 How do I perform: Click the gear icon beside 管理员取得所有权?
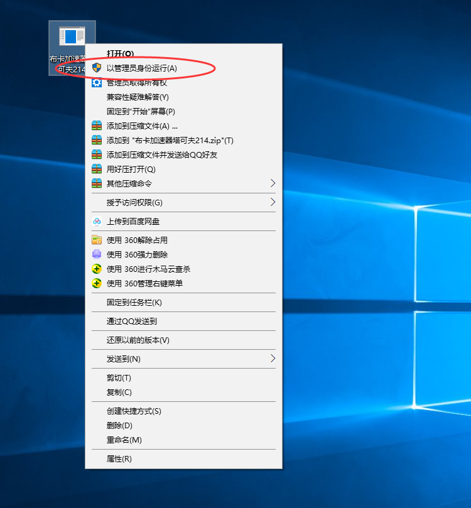[x=97, y=83]
